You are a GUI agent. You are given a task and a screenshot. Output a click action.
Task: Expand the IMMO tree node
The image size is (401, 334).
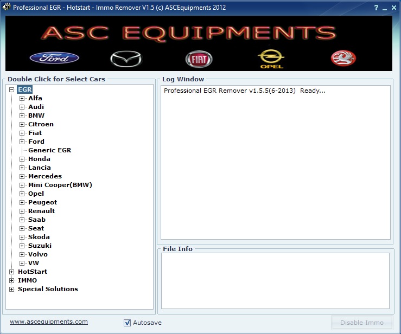pos(12,280)
